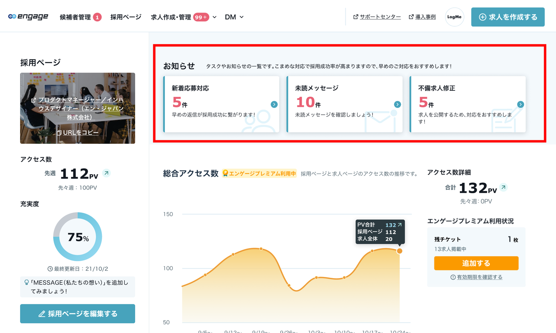Open the LogMe account avatar
Image resolution: width=556 pixels, height=333 pixels.
(454, 17)
